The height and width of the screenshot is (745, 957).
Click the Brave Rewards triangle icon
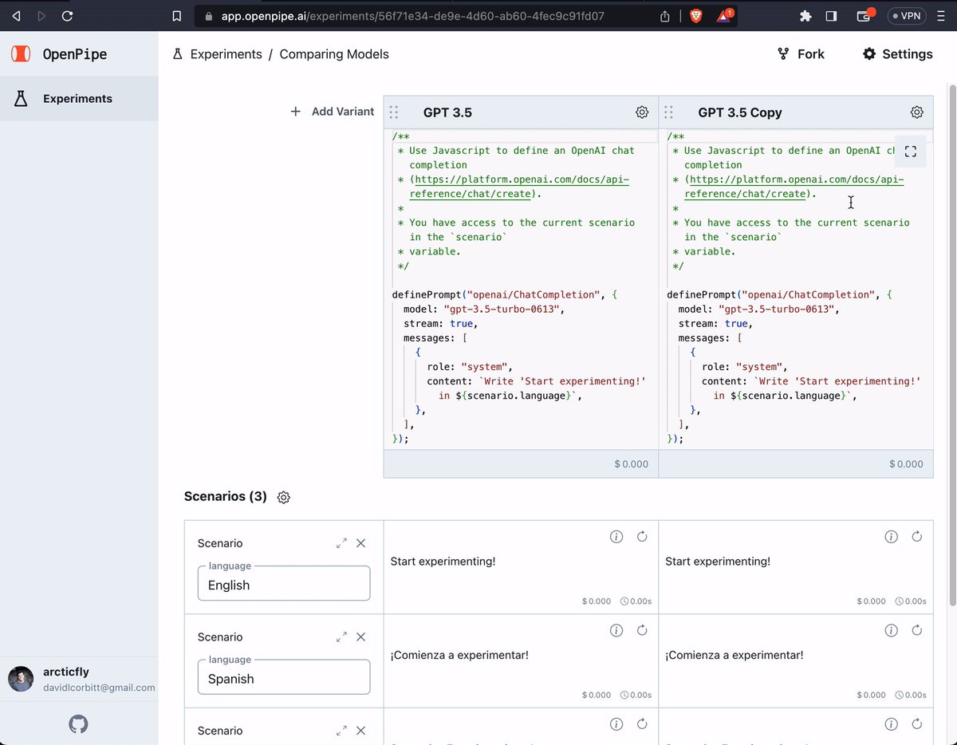point(724,16)
